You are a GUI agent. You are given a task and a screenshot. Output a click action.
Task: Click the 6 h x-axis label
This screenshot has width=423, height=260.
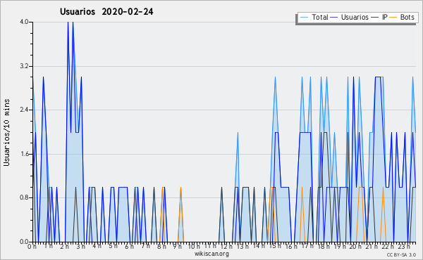[129, 247]
